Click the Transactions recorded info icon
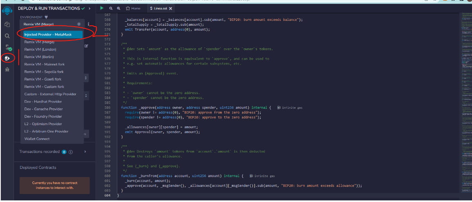The image size is (472, 202). click(71, 152)
